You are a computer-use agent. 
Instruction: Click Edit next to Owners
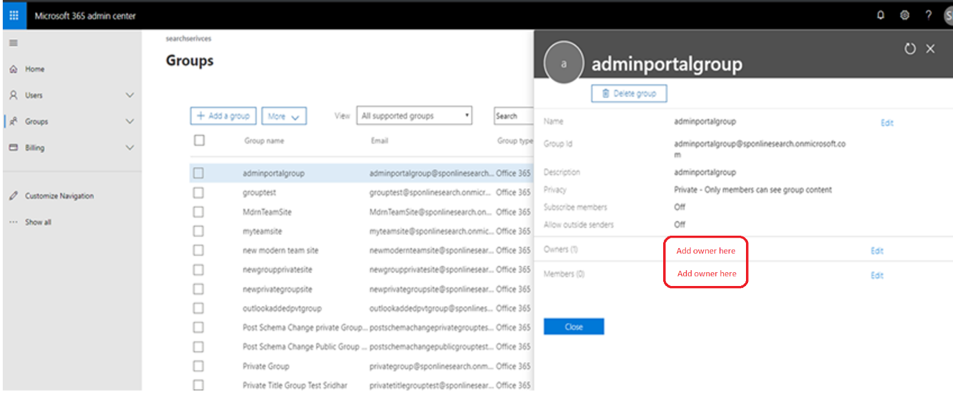pos(877,251)
